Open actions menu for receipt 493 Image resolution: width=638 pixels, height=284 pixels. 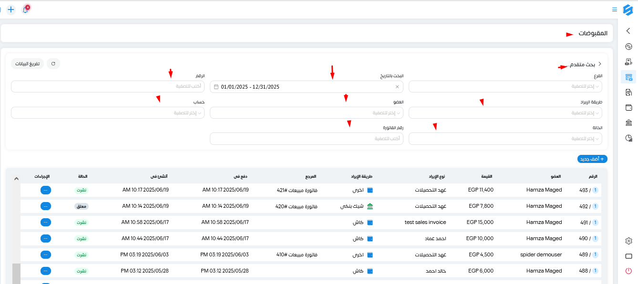click(46, 190)
